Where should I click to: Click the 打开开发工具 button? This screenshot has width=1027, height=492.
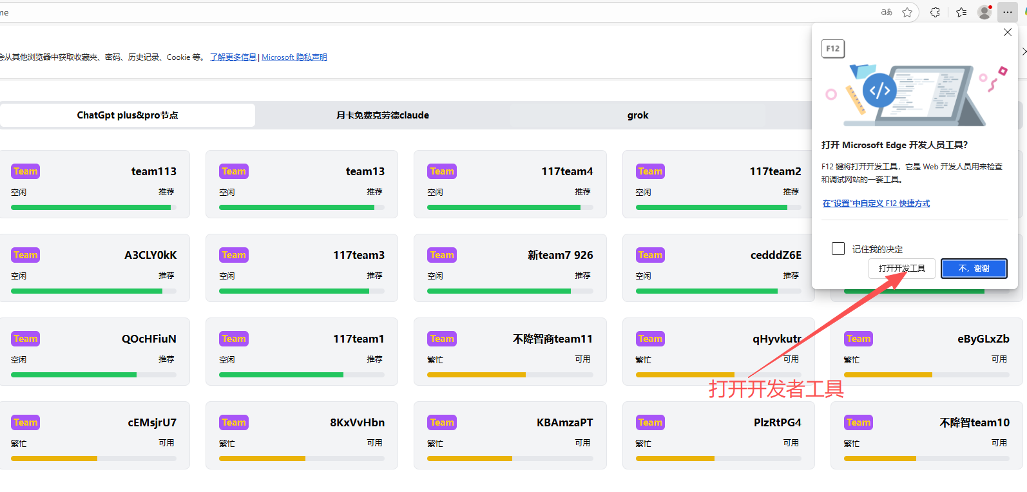pos(901,269)
